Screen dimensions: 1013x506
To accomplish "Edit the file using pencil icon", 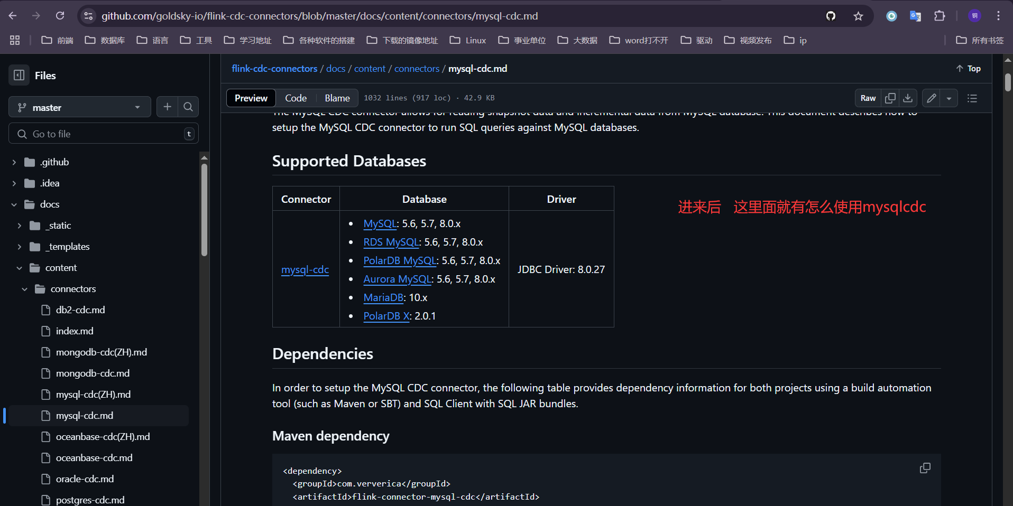I will [x=931, y=98].
